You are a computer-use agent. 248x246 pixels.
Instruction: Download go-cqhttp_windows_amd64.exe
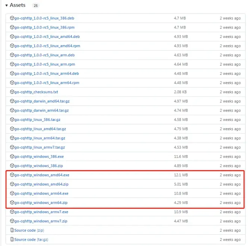click(42, 175)
